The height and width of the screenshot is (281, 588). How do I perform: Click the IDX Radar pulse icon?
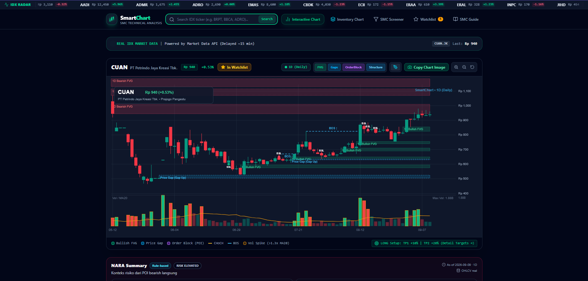(6, 5)
